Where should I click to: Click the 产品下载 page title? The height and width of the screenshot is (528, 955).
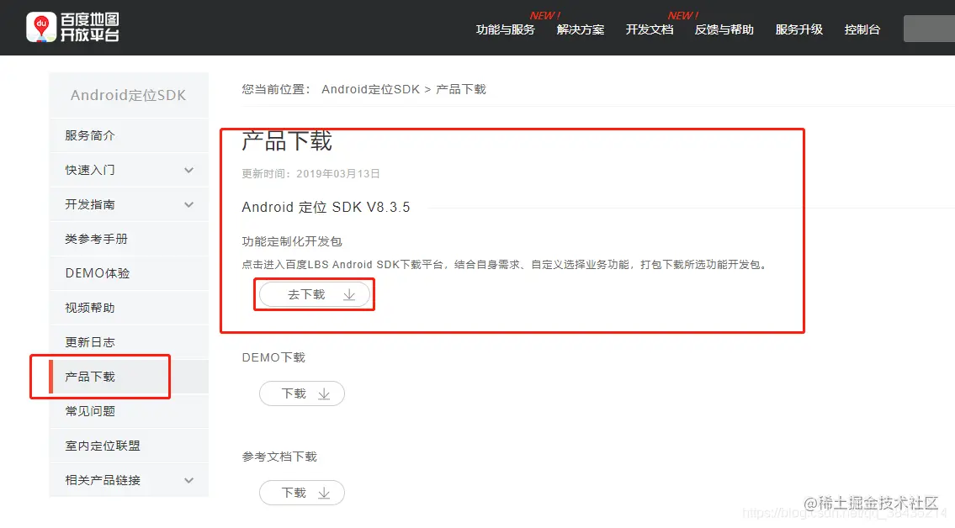(x=287, y=141)
